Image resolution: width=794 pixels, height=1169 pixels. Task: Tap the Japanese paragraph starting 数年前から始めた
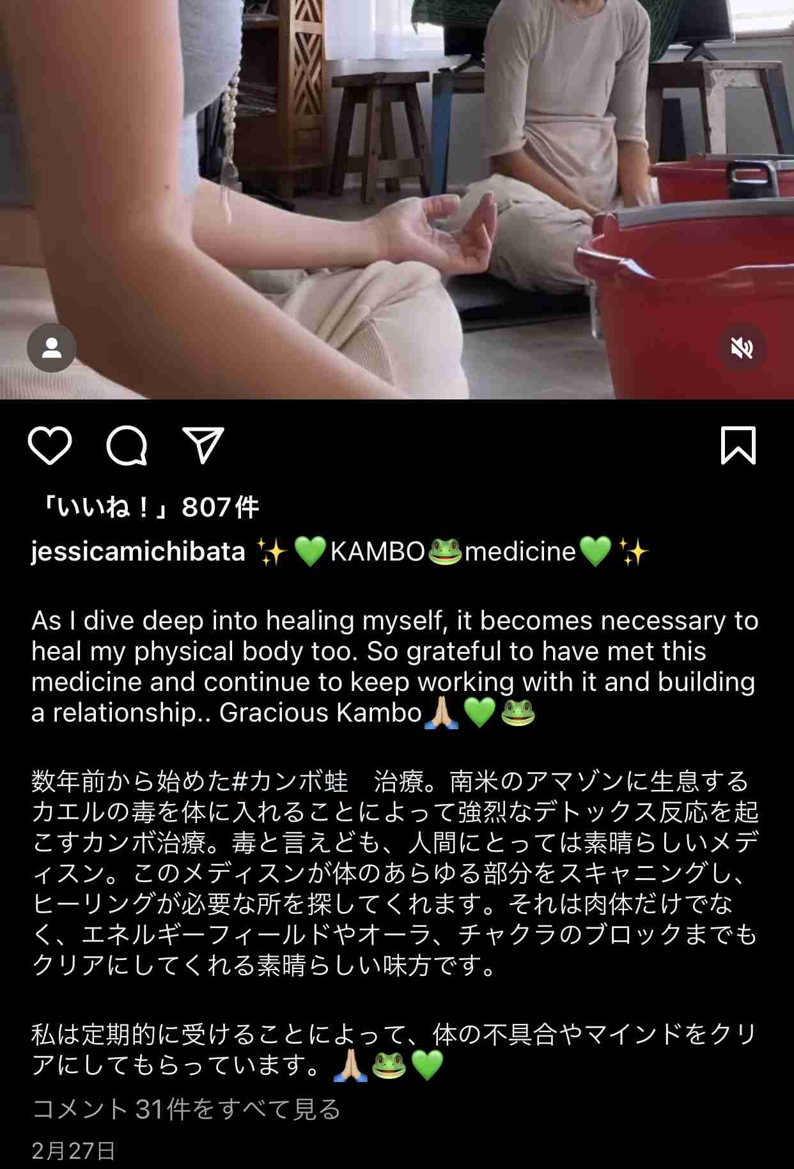[x=394, y=873]
